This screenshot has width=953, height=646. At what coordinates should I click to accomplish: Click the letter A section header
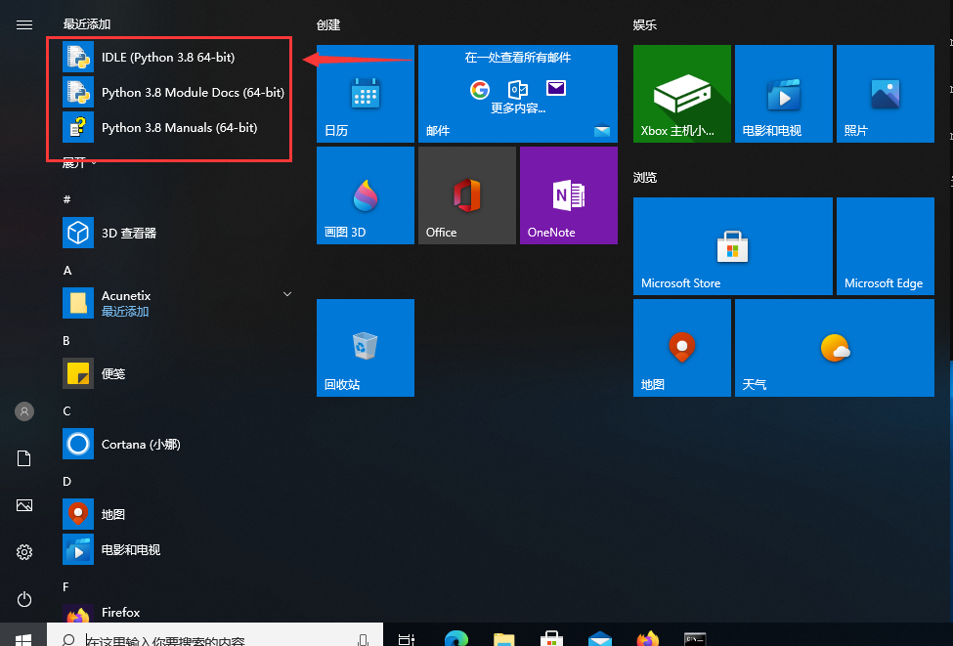[67, 270]
